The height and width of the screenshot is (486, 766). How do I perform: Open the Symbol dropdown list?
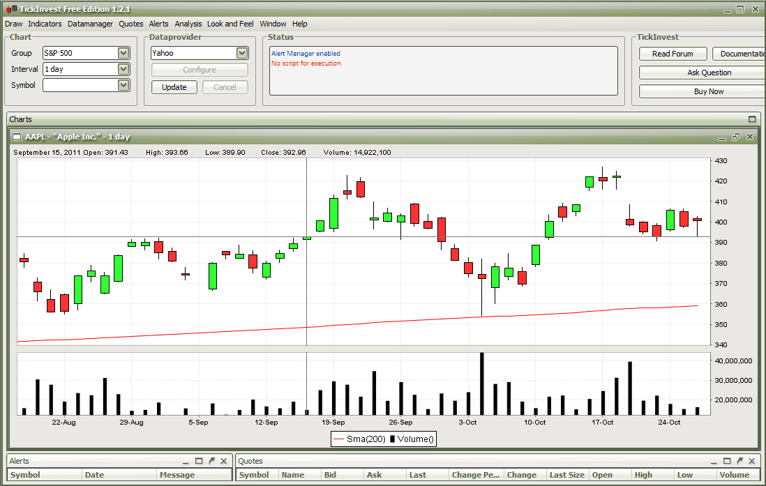(x=123, y=85)
